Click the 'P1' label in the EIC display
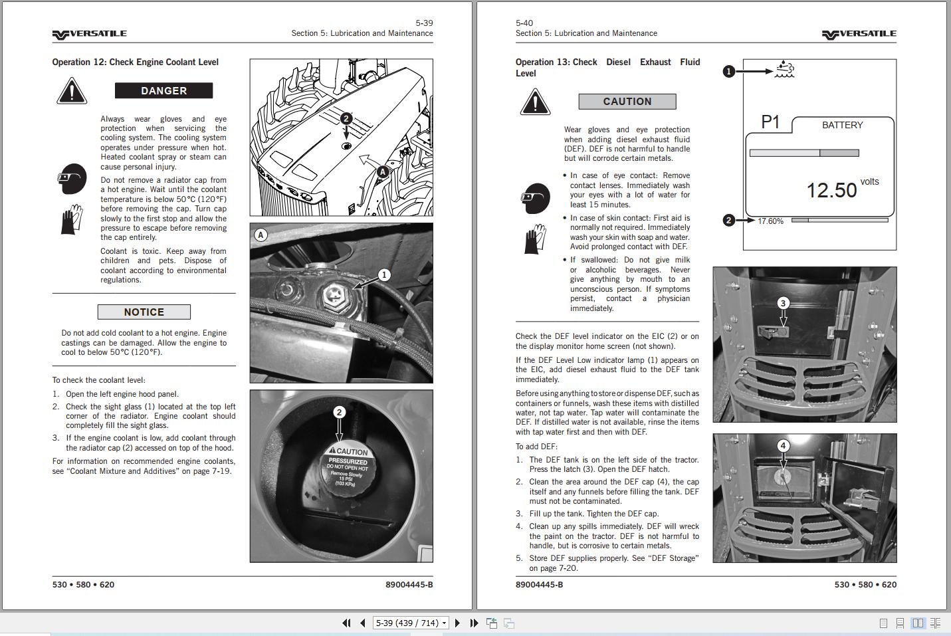951x636 pixels. [770, 122]
